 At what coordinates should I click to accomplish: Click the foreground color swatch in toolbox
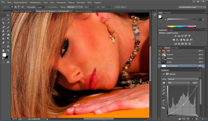(x=4, y=55)
